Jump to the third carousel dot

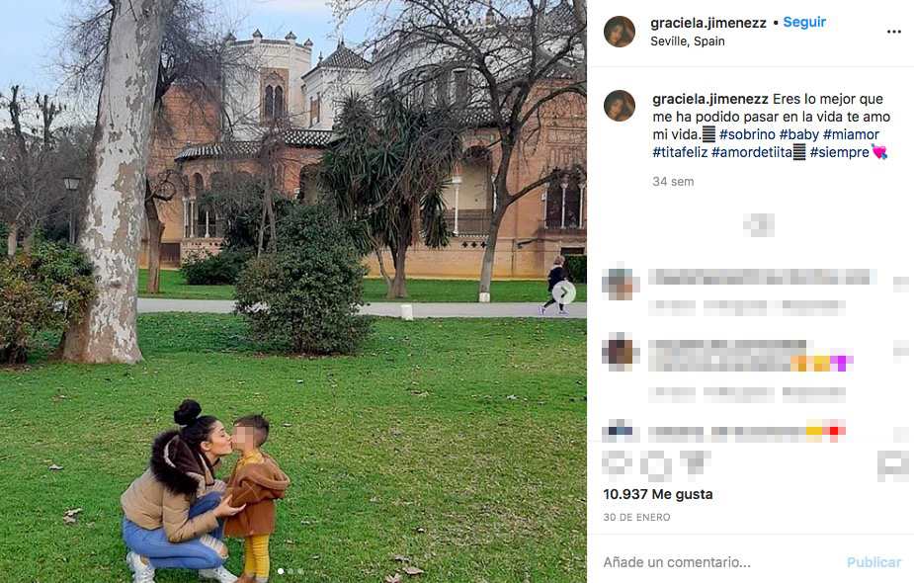300,571
